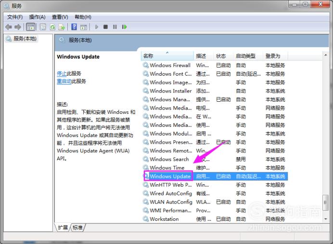333x244 pixels.
Task: Click the scrollbar down arrow in services list
Action: coord(326,219)
